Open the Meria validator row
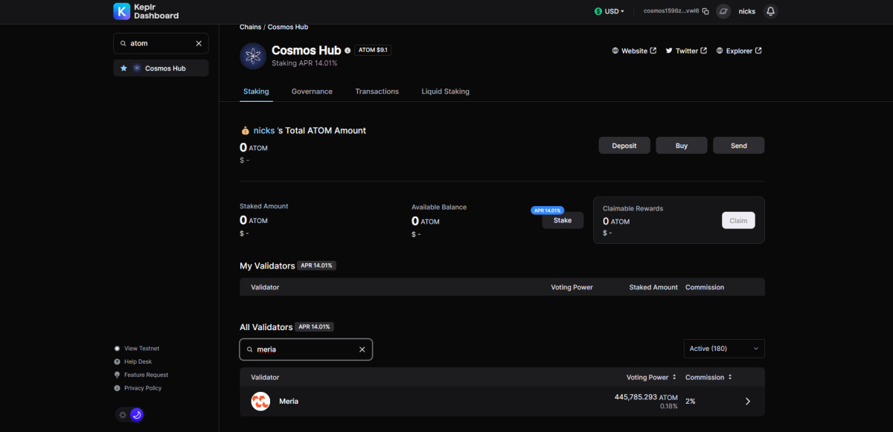893x432 pixels. tap(502, 402)
